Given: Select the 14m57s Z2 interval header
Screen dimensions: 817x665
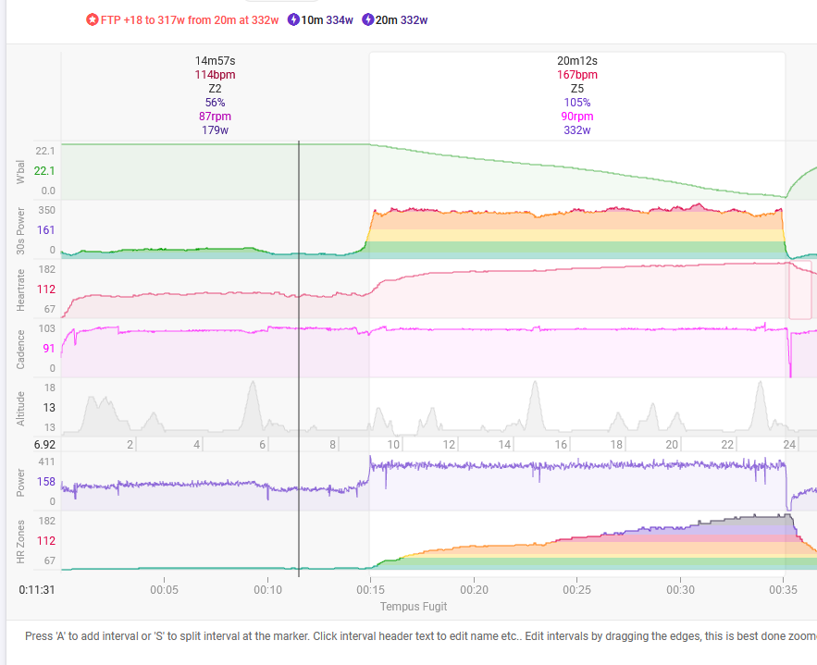Looking at the screenshot, I should (x=215, y=95).
